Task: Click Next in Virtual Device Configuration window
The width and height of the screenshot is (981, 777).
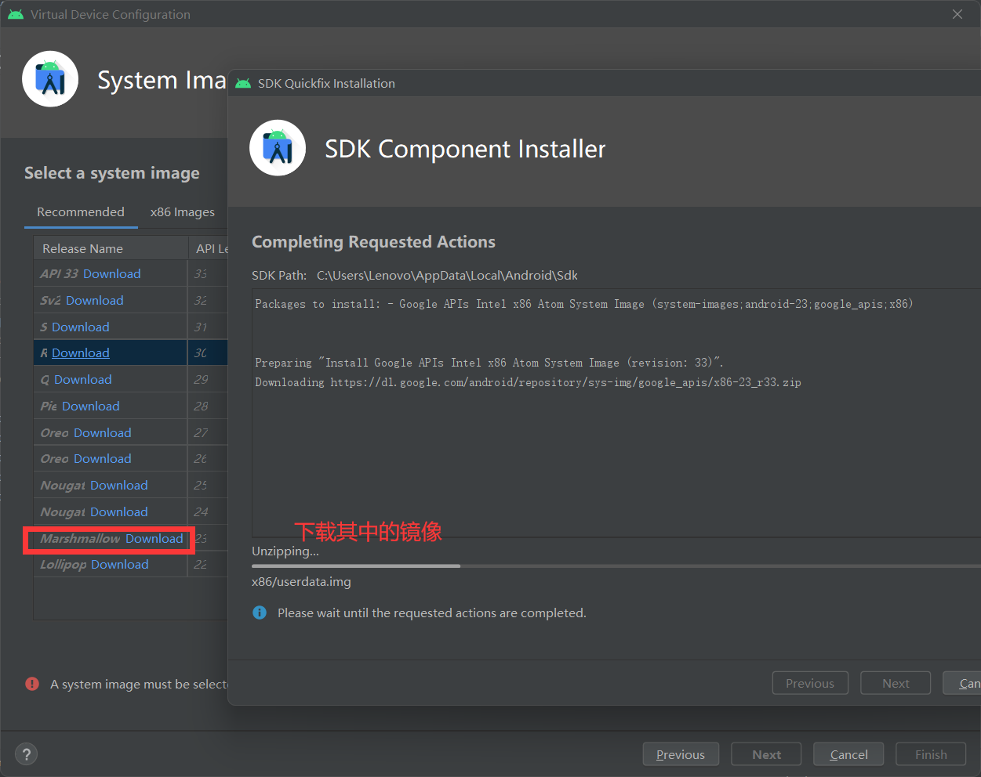Action: 766,754
